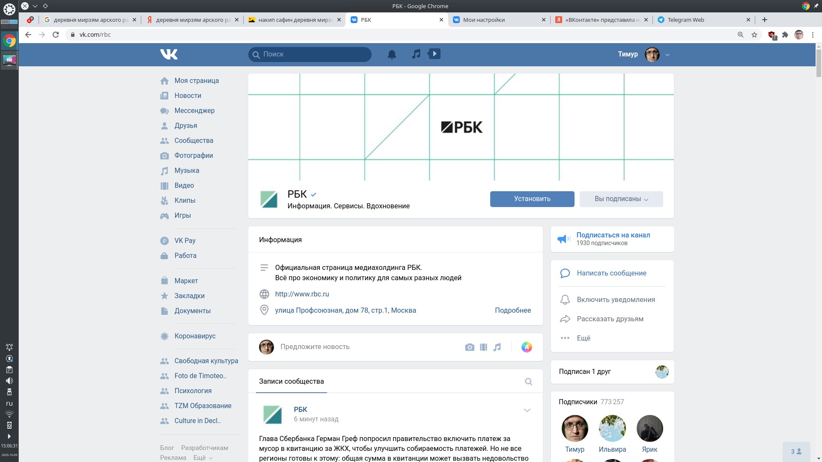This screenshot has width=822, height=462.
Task: Close the РБК browser tab
Action: point(441,20)
